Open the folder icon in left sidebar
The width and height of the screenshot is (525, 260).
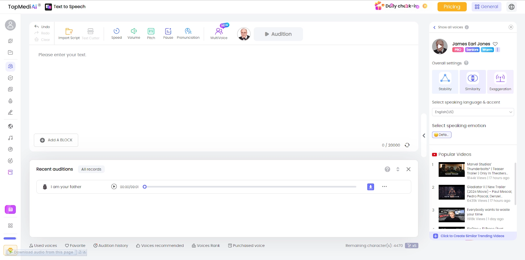pyautogui.click(x=10, y=53)
